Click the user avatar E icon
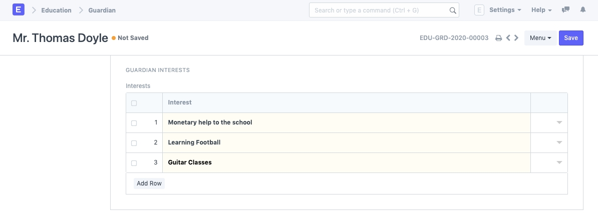Screen dimensions: 598x223 click(479, 10)
